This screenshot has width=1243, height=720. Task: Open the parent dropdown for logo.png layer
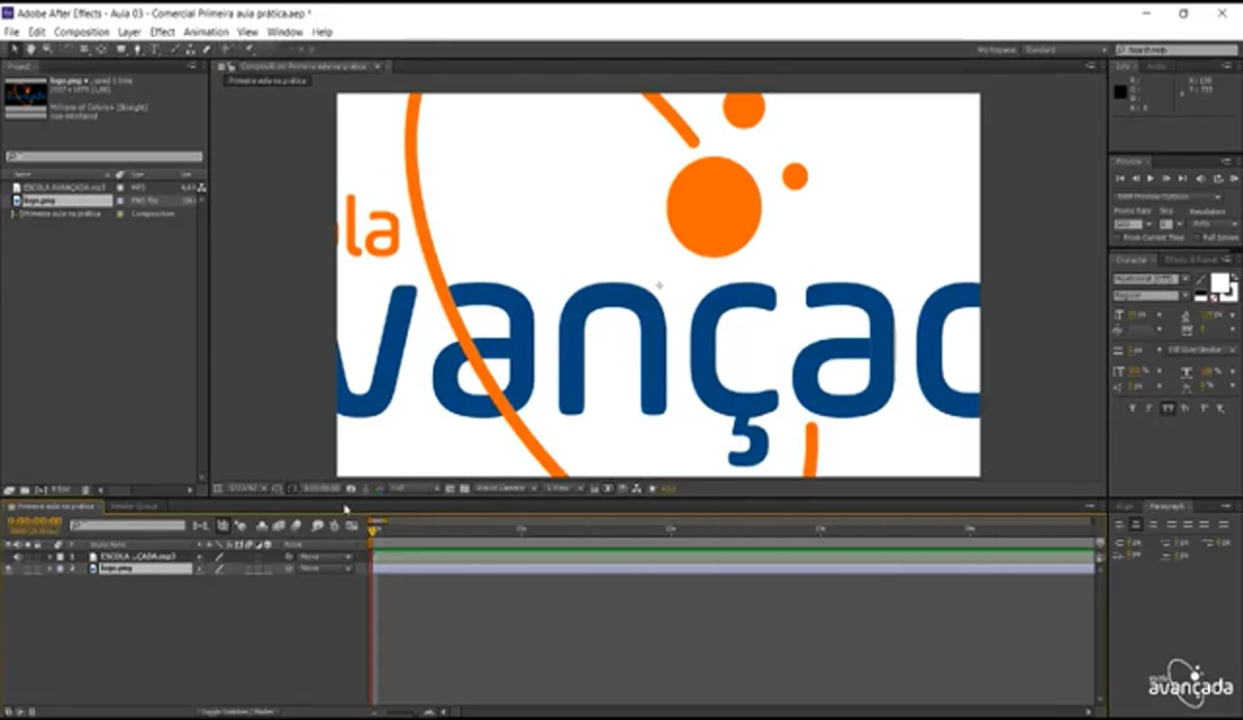(x=324, y=568)
